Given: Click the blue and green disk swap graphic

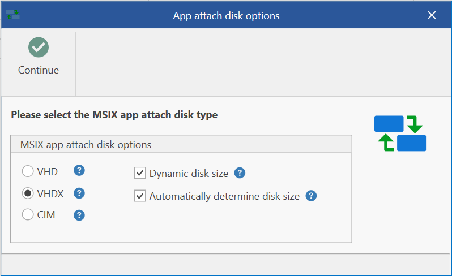Looking at the screenshot, I should click(x=400, y=133).
